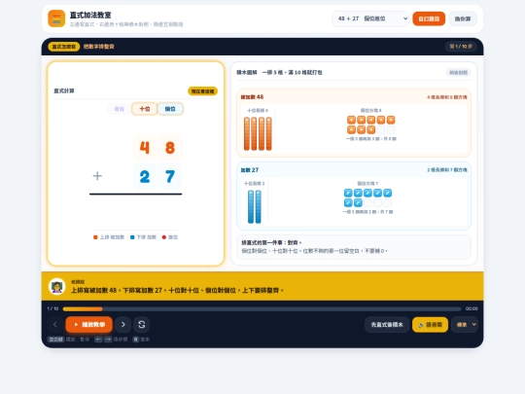Viewport: 525px width, 394px height.
Task: Click the orange ones digit 8
Action: (170, 148)
